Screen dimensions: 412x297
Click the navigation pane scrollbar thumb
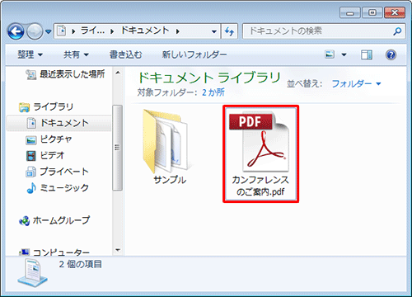click(118, 148)
